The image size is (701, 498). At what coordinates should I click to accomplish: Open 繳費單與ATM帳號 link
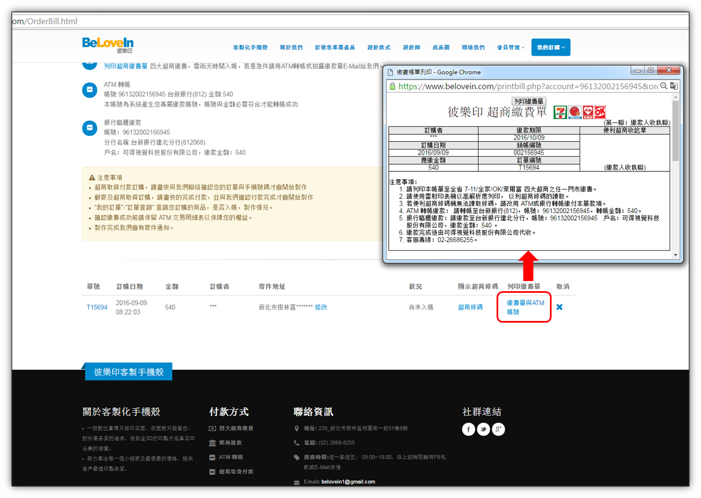(x=526, y=307)
